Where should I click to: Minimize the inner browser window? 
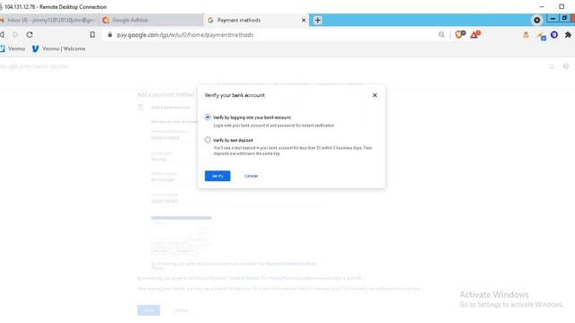[x=553, y=18]
